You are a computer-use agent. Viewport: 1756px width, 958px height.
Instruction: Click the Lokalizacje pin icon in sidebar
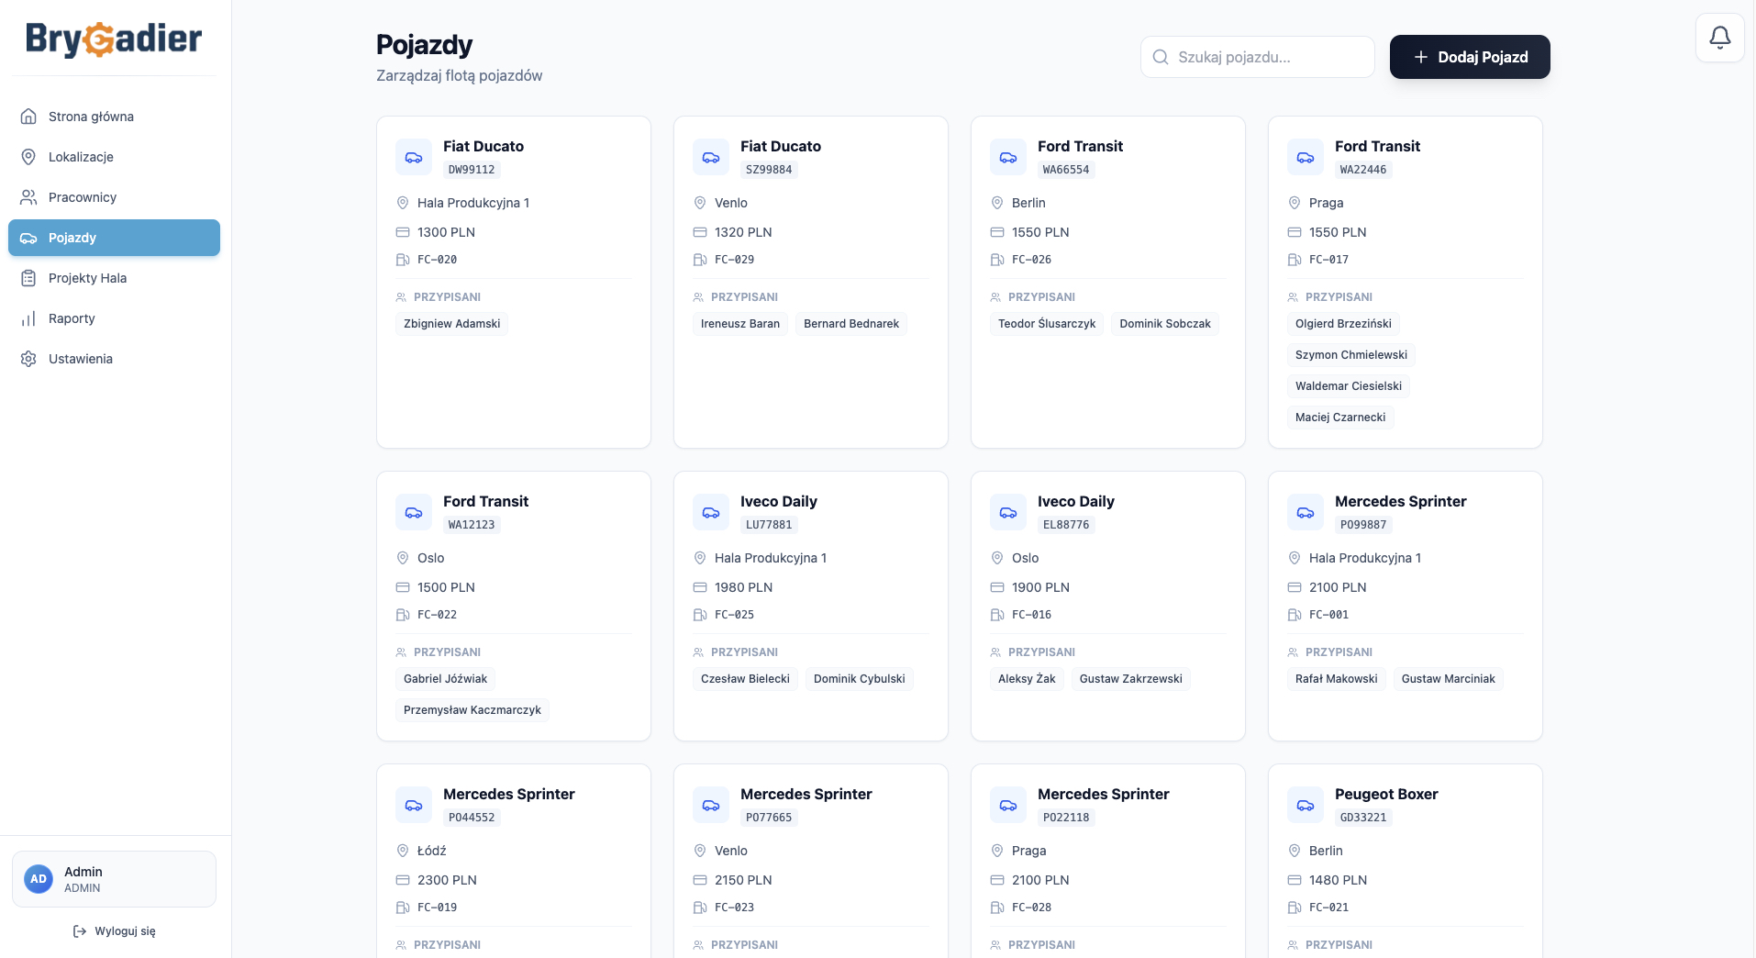28,157
